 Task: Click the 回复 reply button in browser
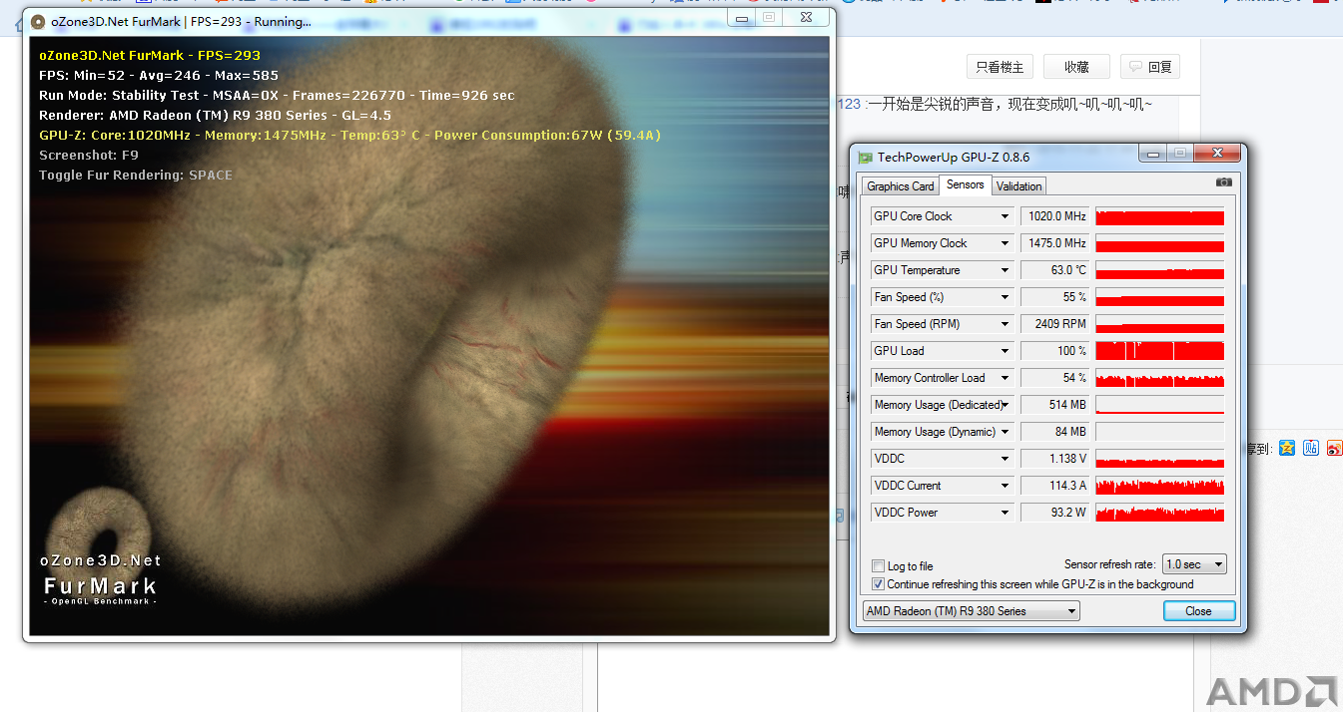(x=1150, y=67)
